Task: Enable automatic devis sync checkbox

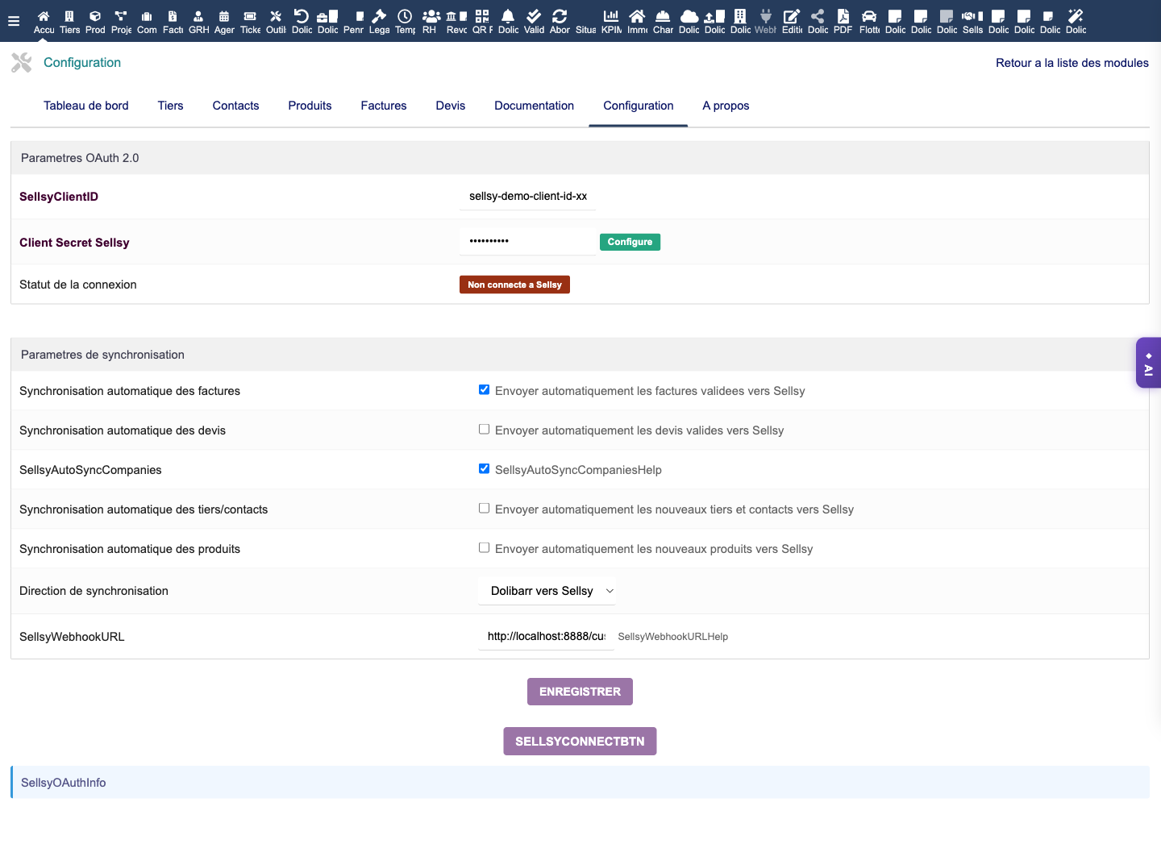Action: click(x=484, y=430)
